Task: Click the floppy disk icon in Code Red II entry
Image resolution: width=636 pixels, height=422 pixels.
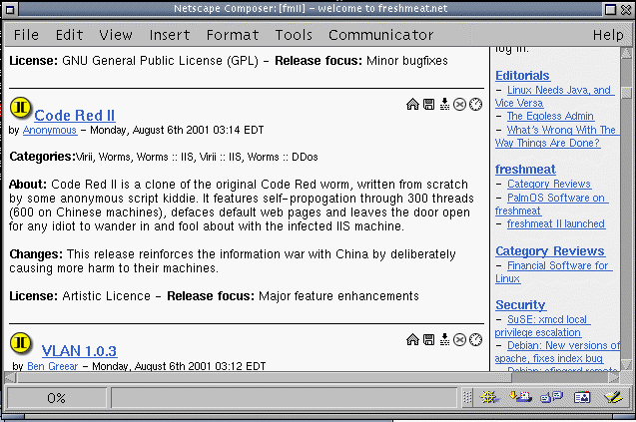Action: pyautogui.click(x=428, y=104)
